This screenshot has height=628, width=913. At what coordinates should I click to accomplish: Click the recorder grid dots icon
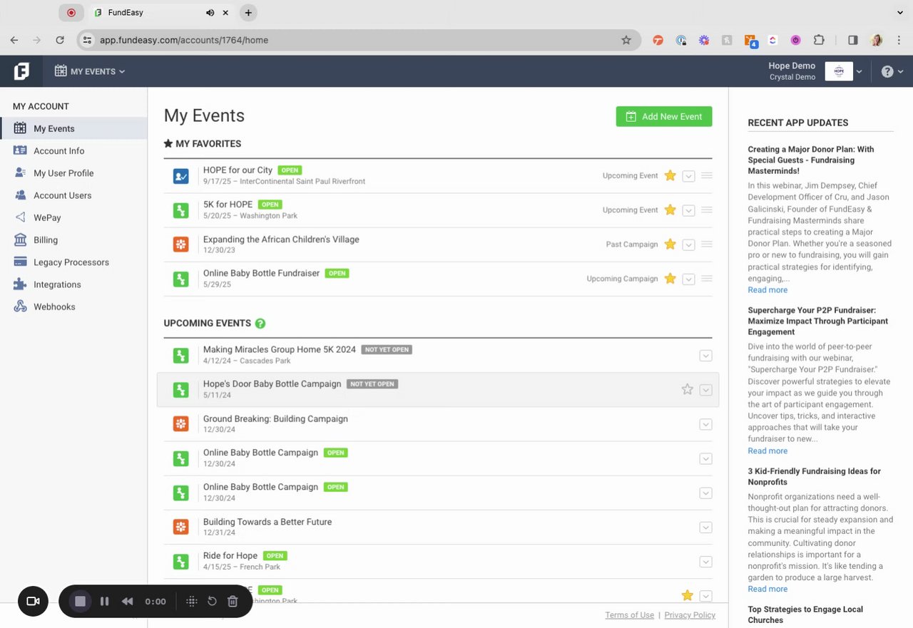tap(191, 602)
